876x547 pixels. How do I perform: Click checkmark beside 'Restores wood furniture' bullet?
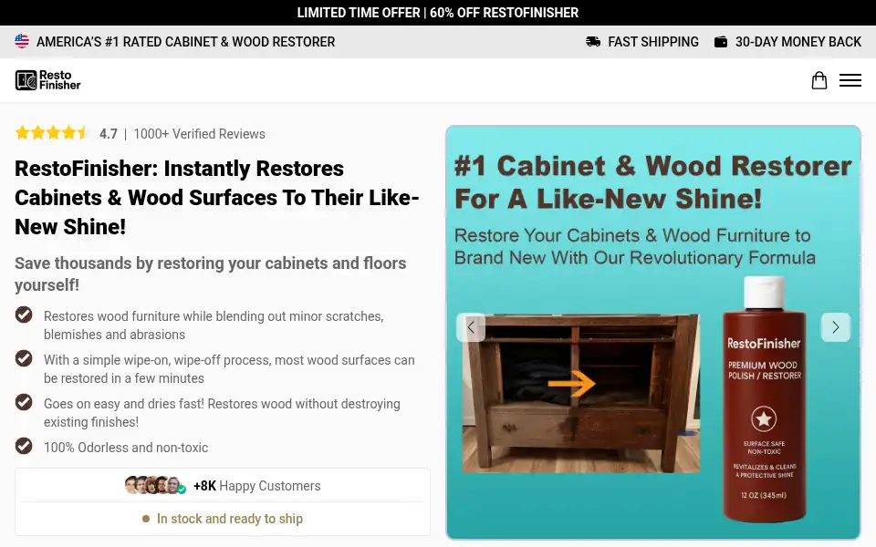(x=24, y=315)
